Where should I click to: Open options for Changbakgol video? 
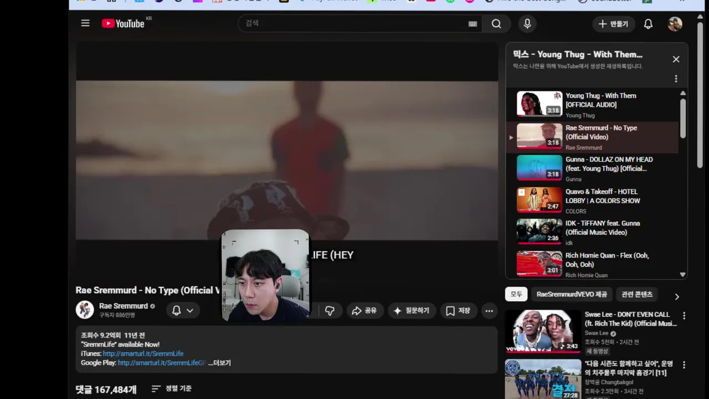(684, 365)
